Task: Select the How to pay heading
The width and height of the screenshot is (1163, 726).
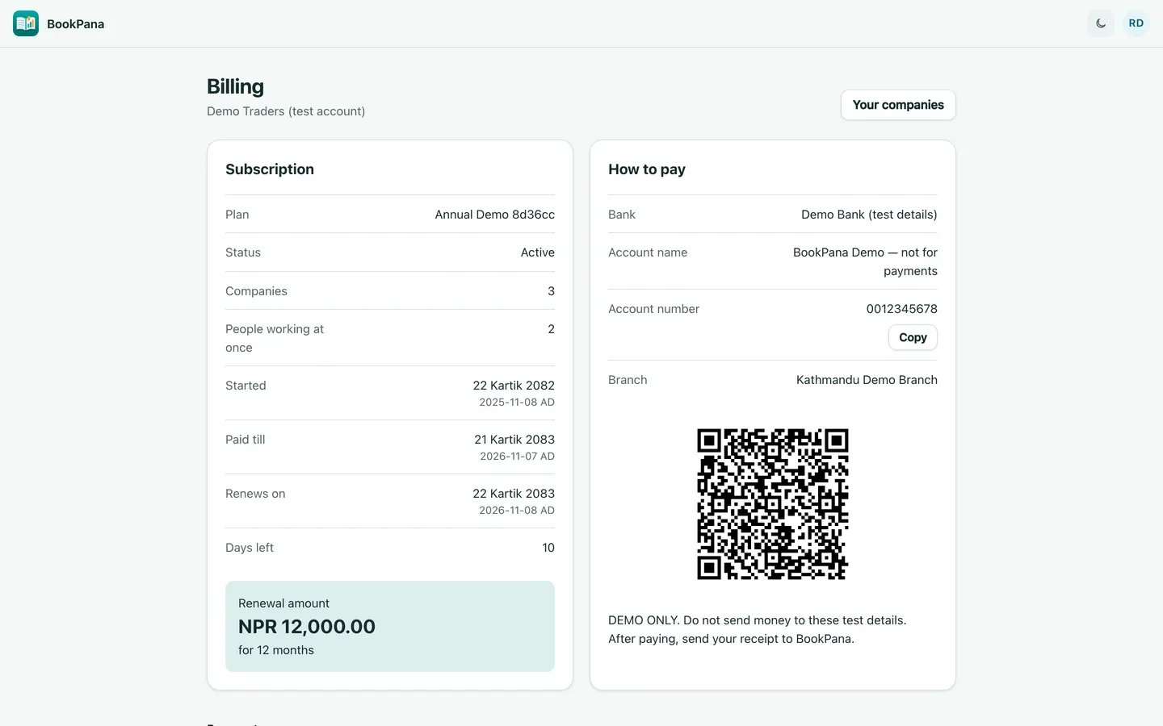Action: coord(647,169)
